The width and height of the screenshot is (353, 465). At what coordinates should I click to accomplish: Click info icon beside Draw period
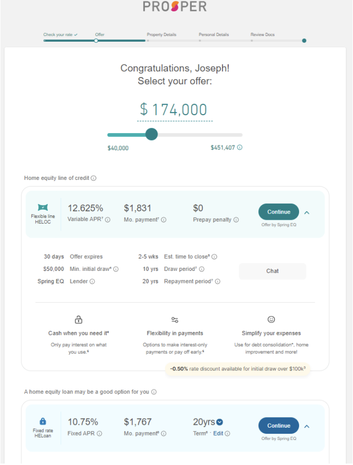click(202, 269)
